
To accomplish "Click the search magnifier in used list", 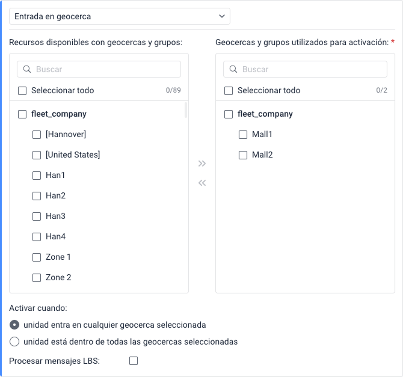I will (233, 69).
